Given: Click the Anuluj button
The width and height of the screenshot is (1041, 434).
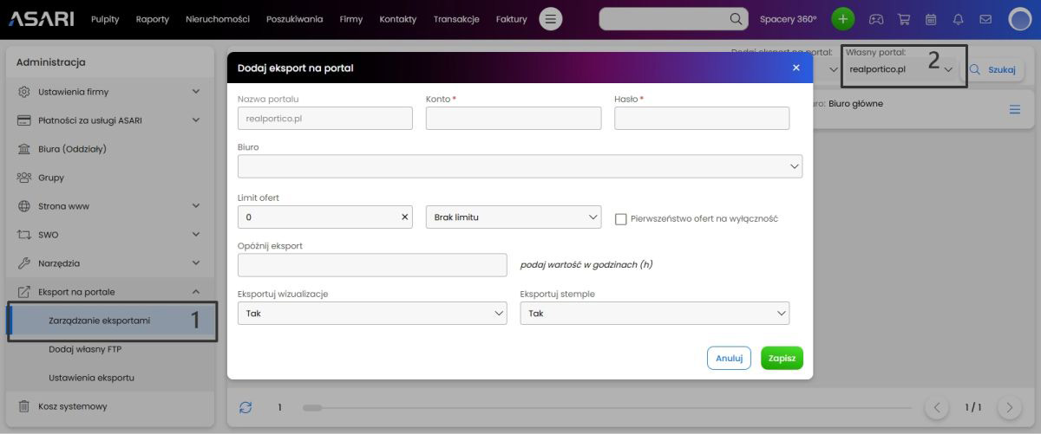Looking at the screenshot, I should click(729, 359).
